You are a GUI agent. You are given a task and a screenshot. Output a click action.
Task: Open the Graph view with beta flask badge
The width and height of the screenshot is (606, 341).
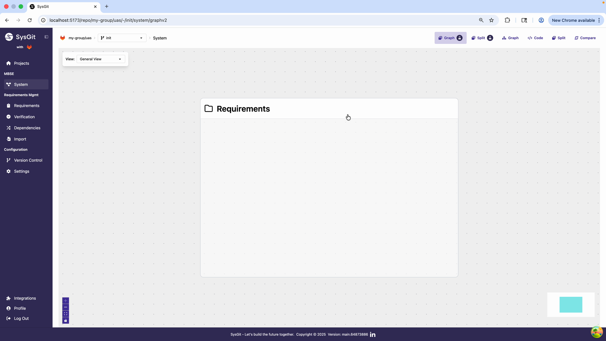[450, 38]
